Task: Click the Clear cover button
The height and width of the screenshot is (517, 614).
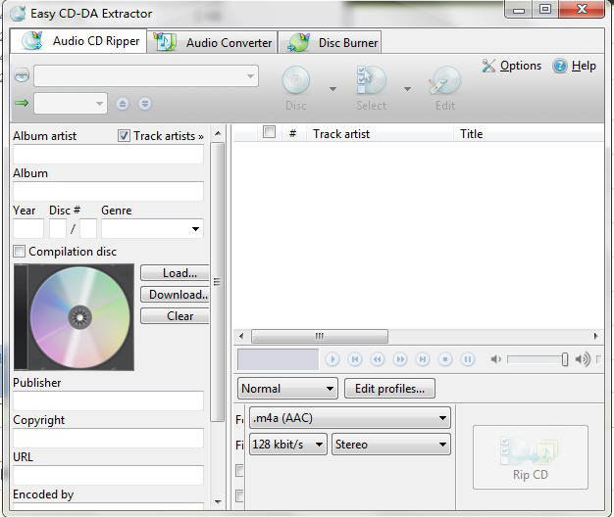Action: 175,315
